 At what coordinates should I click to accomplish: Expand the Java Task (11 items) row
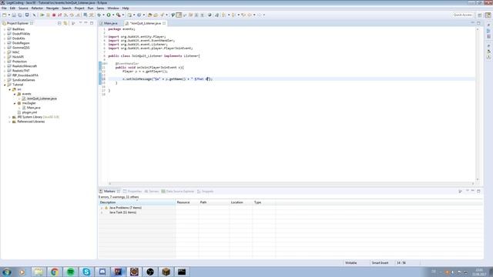[102, 212]
